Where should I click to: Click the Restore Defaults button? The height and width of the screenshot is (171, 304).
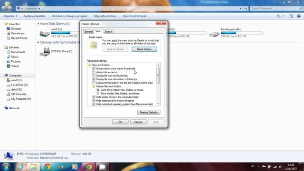pos(149,113)
